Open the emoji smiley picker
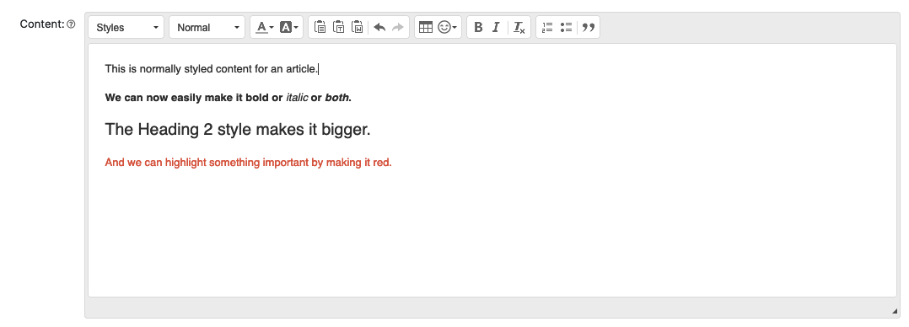The height and width of the screenshot is (327, 909). coord(447,27)
